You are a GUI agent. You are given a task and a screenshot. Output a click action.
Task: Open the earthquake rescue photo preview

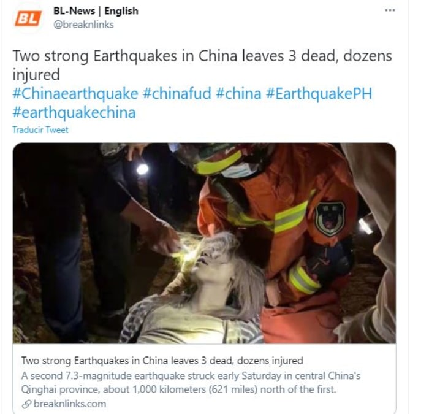[x=204, y=243]
